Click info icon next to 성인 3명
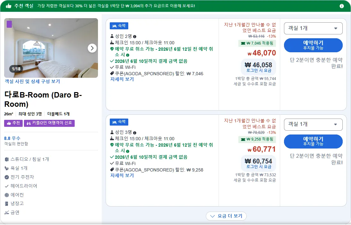 pyautogui.click(x=135, y=133)
